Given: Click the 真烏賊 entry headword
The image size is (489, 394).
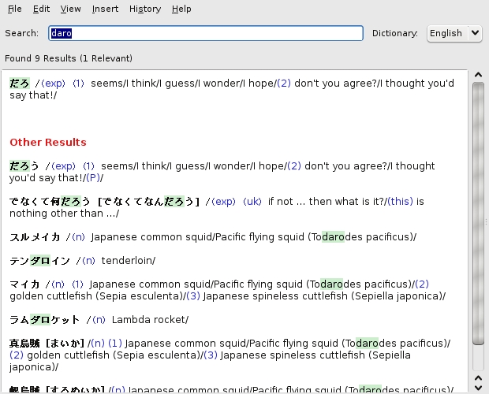Looking at the screenshot, I should point(25,344).
